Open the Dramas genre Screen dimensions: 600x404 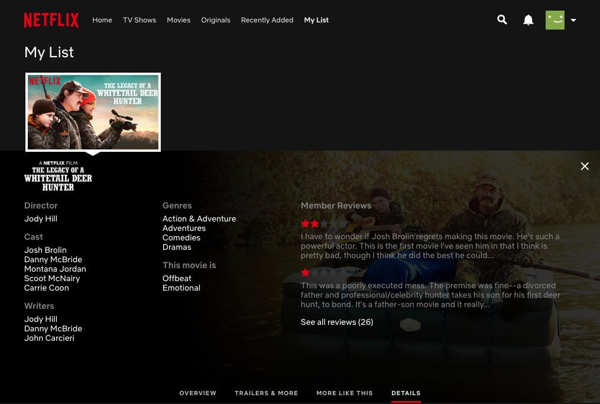click(x=176, y=247)
